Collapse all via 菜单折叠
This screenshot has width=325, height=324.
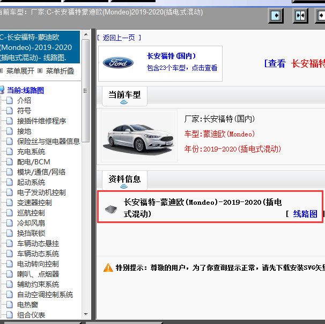[x=60, y=71]
